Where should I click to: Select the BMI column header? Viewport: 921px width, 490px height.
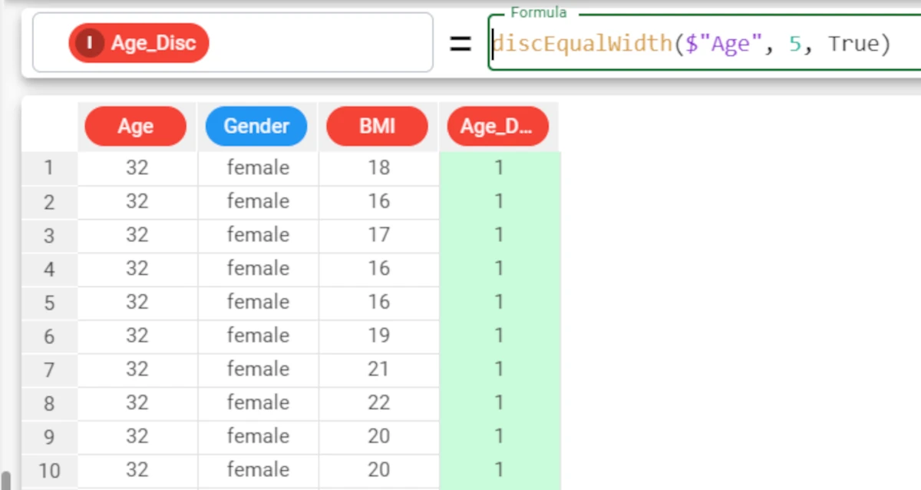click(377, 126)
